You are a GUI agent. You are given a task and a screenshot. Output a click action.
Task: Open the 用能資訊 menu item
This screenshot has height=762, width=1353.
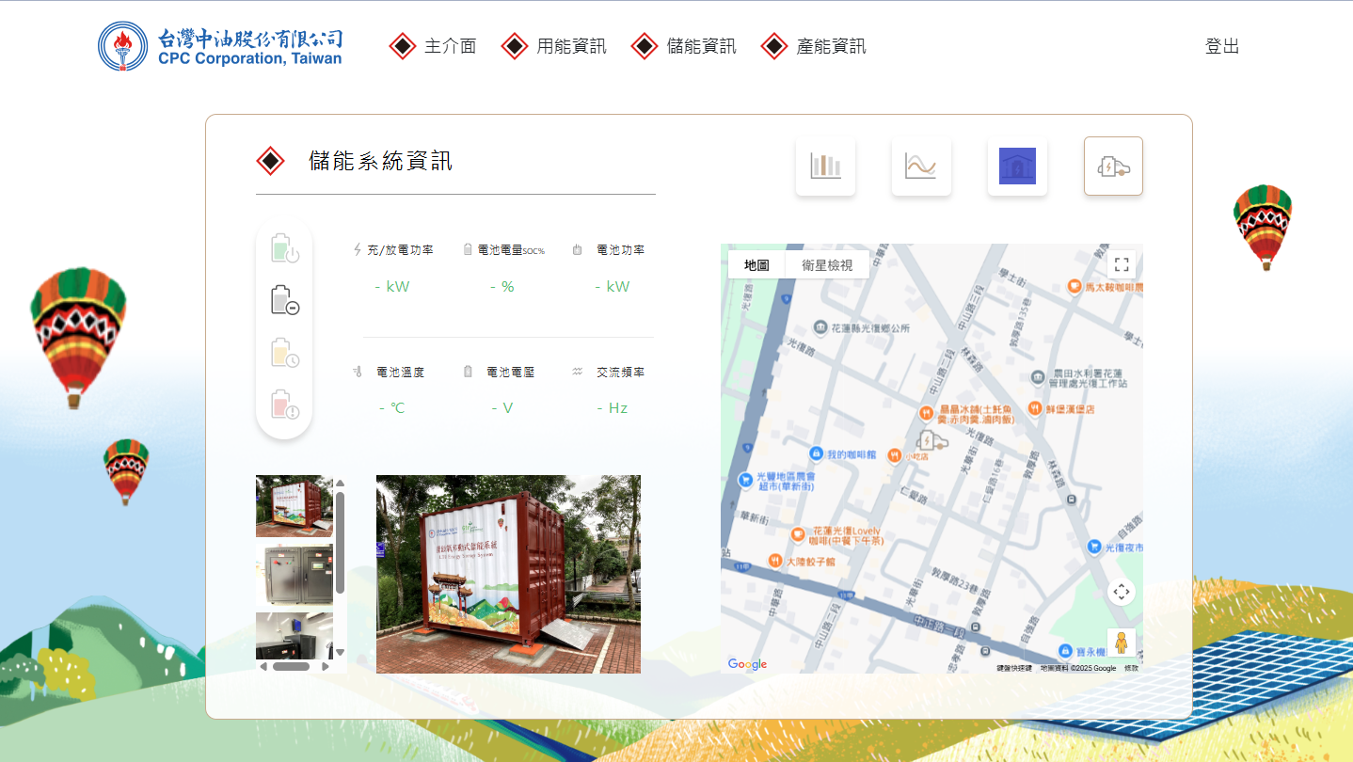point(570,46)
